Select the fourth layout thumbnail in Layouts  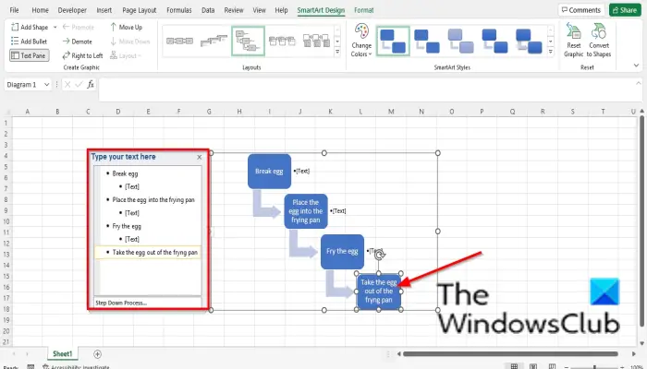click(x=282, y=41)
